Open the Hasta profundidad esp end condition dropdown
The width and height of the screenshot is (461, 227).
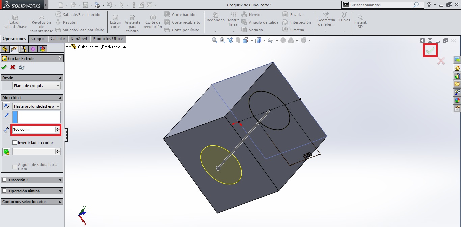(x=36, y=106)
